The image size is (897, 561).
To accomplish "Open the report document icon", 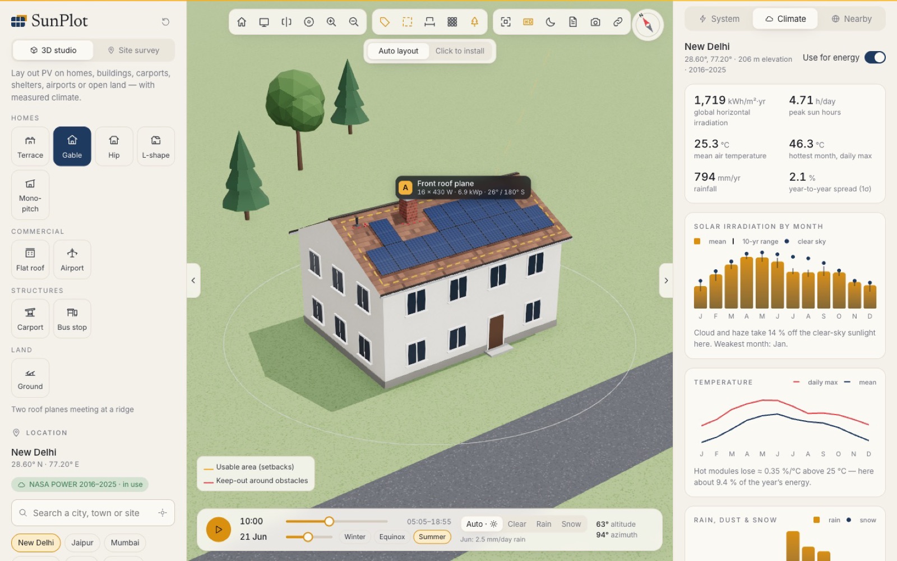I will [573, 22].
